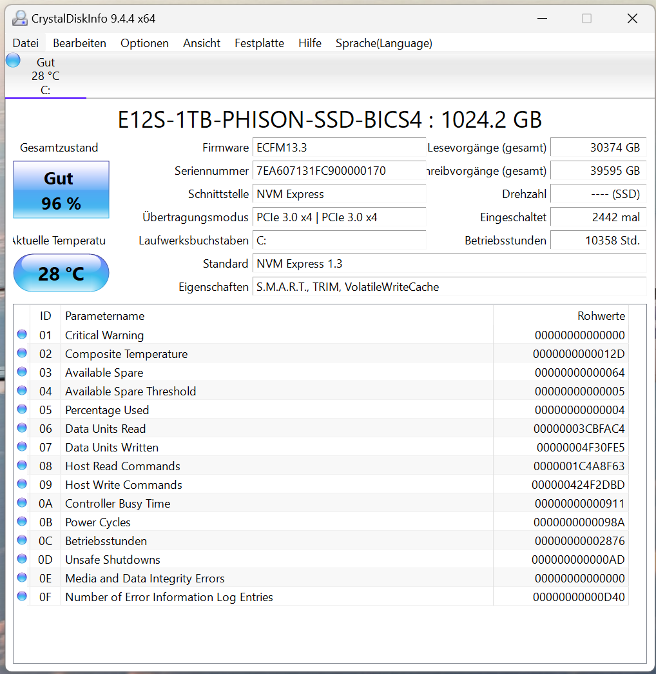
Task: Open the Sprache(Language) menu
Action: (383, 43)
